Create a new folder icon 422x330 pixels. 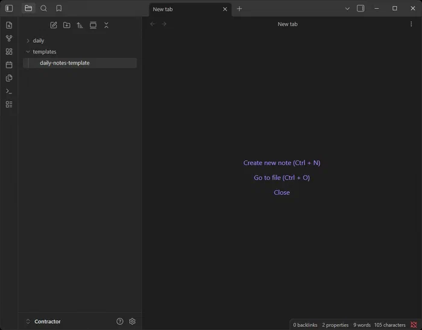[67, 25]
